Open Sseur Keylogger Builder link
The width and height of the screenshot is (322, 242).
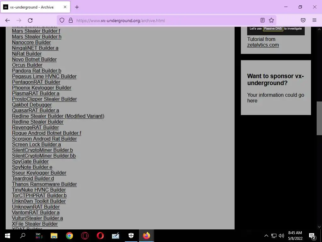(x=39, y=173)
